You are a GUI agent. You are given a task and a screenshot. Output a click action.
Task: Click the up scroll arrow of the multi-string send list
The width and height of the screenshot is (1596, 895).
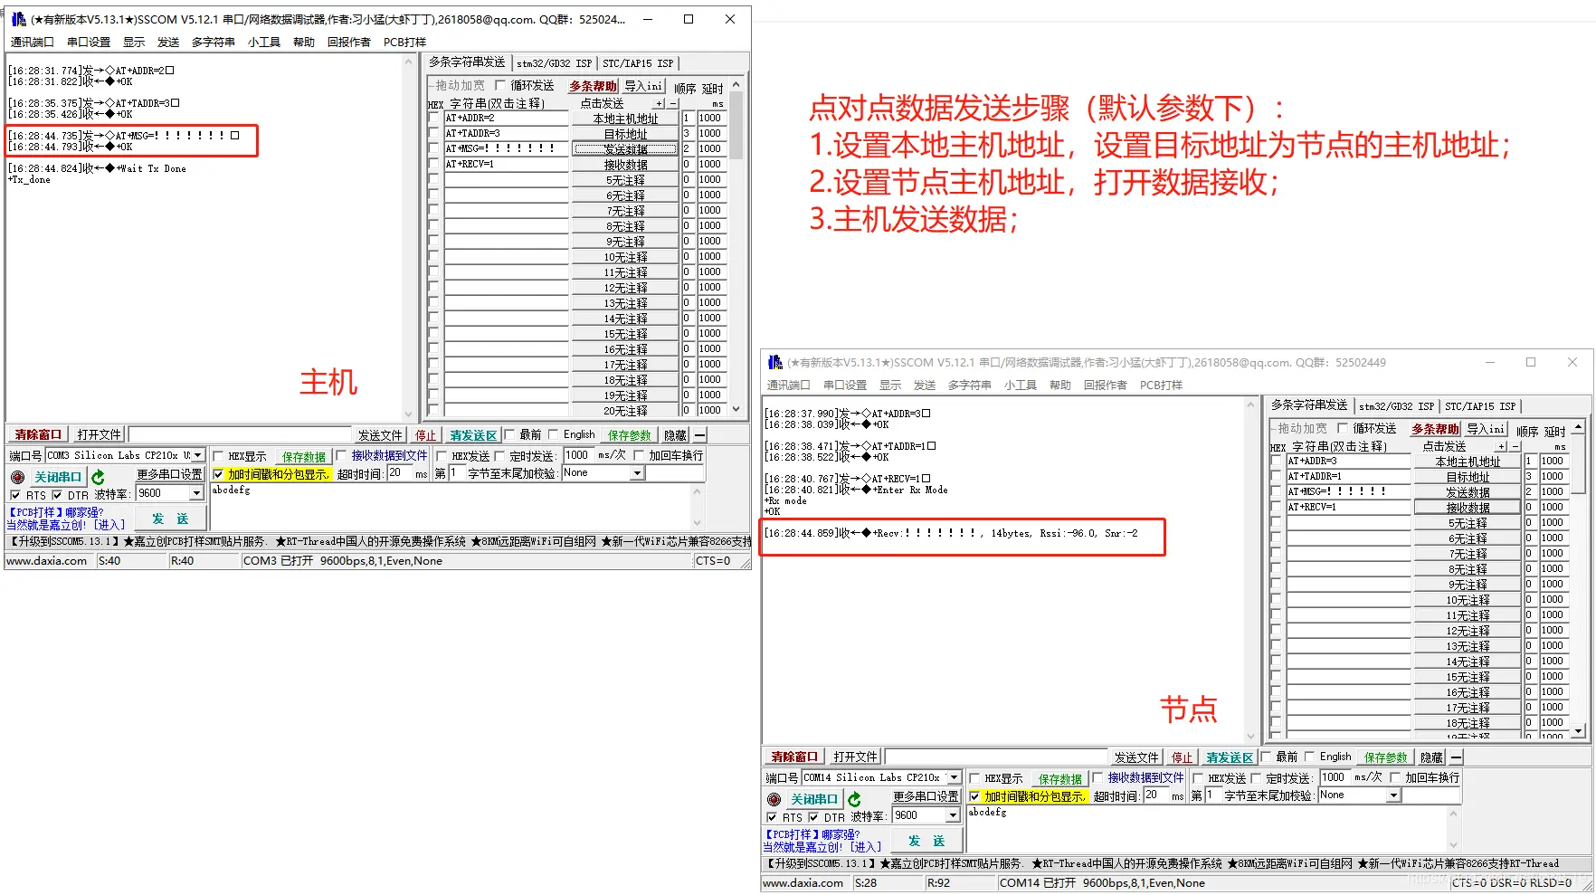[x=736, y=82]
